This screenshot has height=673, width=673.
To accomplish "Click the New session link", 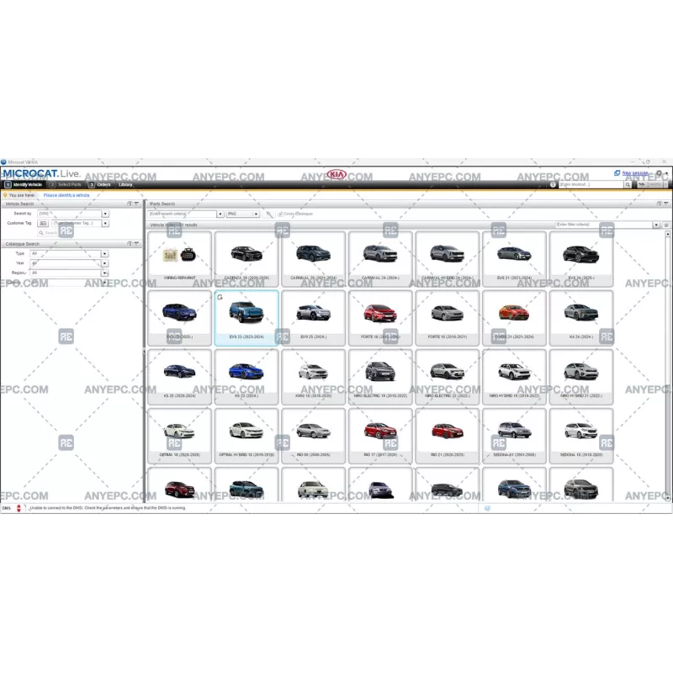I will (634, 172).
